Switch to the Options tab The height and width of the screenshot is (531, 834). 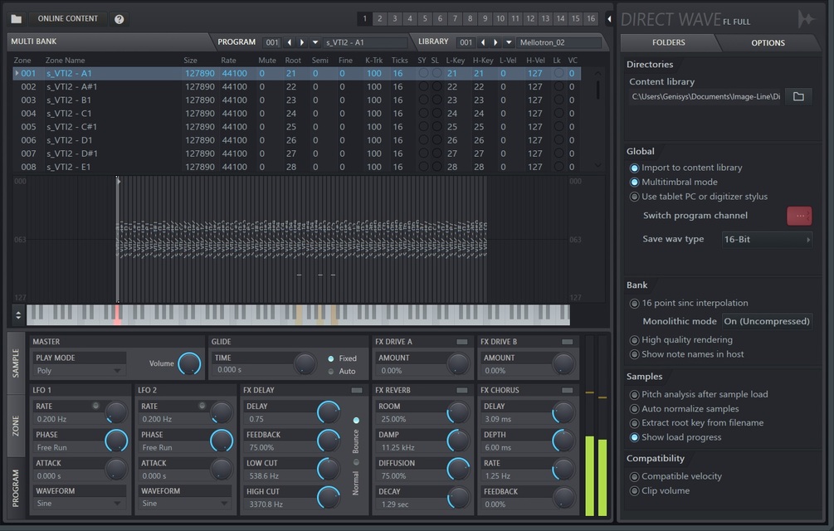[x=768, y=42]
